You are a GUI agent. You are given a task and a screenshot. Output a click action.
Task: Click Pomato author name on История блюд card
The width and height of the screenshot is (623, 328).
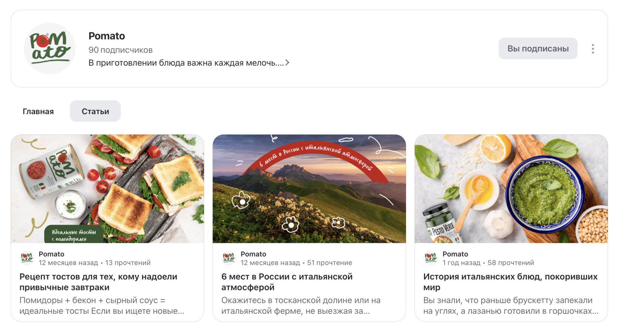tap(455, 254)
